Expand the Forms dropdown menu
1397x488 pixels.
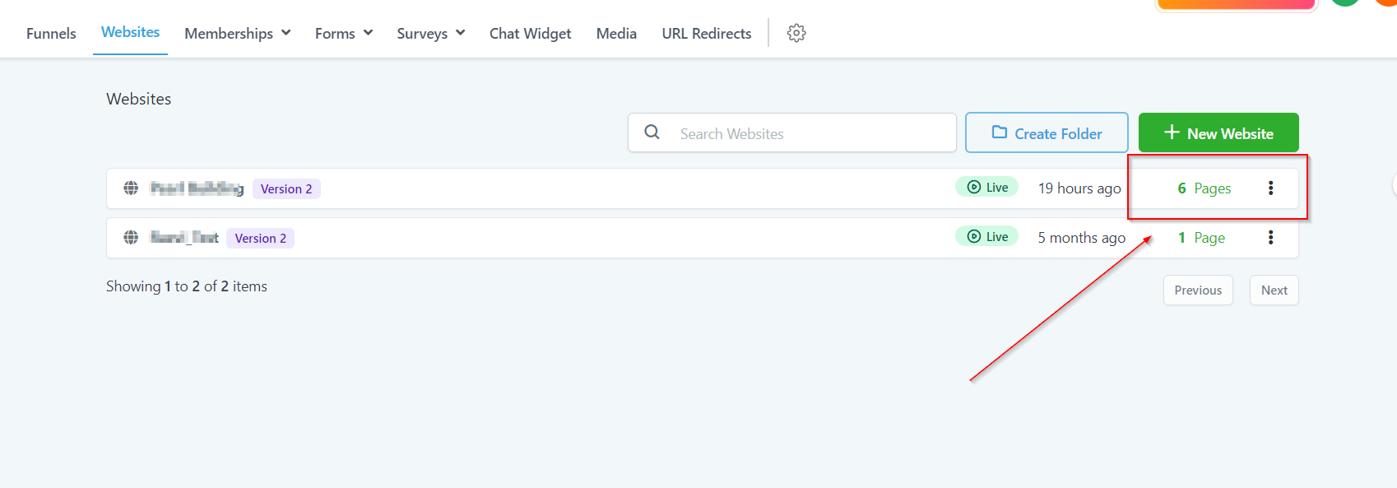[343, 34]
